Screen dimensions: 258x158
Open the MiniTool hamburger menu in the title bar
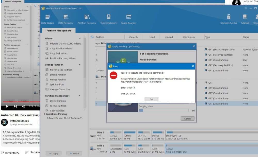coord(246,8)
